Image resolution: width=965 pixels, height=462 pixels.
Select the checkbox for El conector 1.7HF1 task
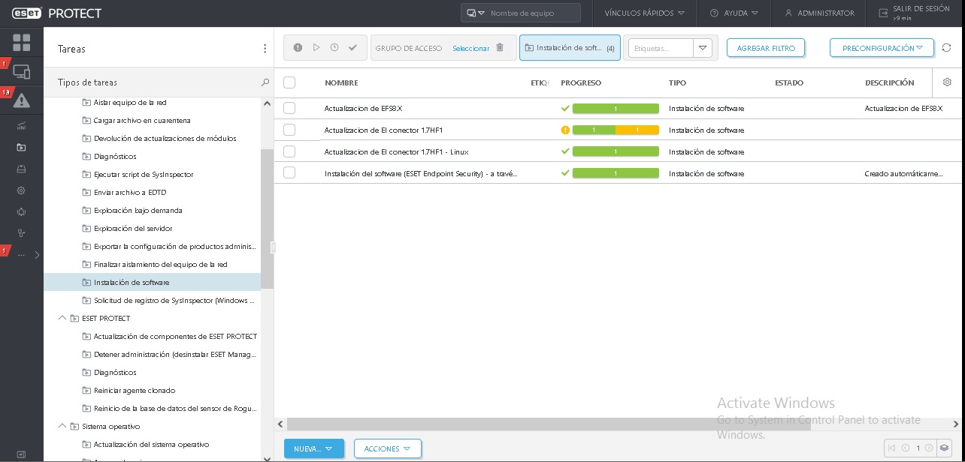(289, 129)
